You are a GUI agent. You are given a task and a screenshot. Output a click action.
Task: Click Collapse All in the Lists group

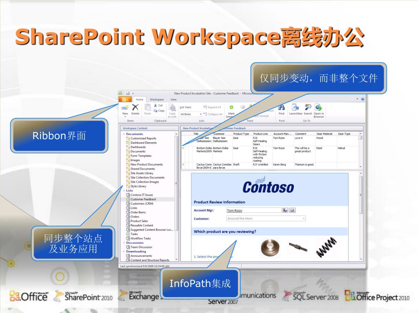[x=213, y=114]
